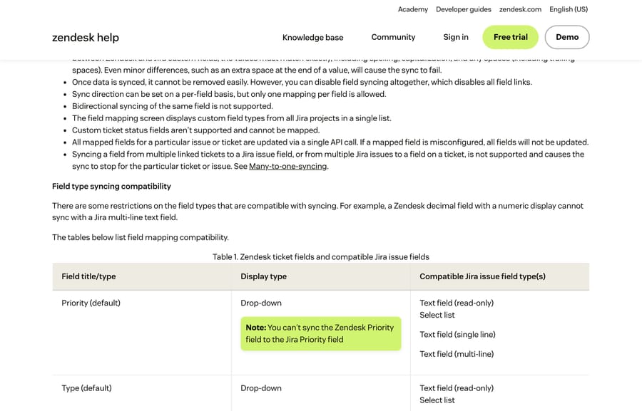Click Drop-down in the Type row
The height and width of the screenshot is (411, 642).
click(x=261, y=388)
